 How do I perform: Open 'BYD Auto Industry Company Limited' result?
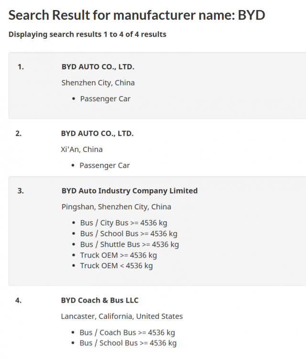[130, 191]
